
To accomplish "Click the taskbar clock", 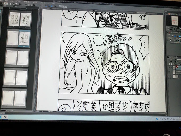I will pyautogui.click(x=178, y=119).
